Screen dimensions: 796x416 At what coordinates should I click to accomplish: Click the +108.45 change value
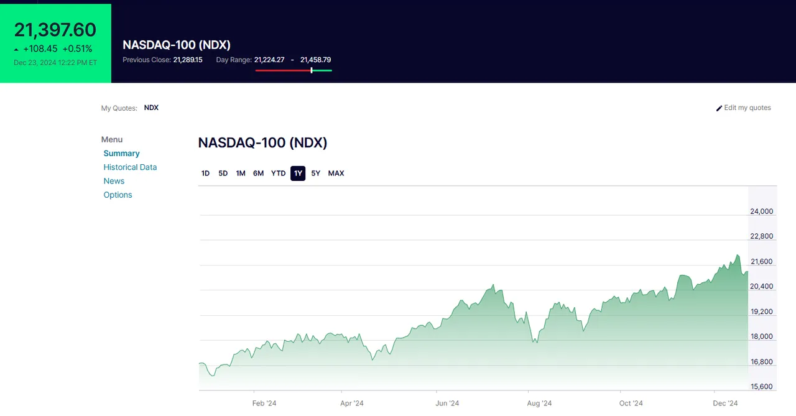(40, 49)
